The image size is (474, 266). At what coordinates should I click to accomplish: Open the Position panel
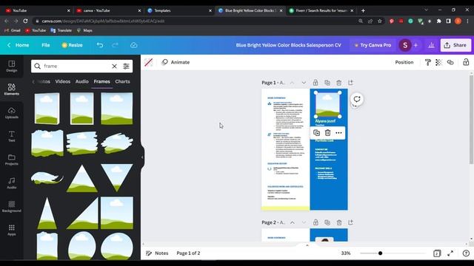[x=404, y=62]
